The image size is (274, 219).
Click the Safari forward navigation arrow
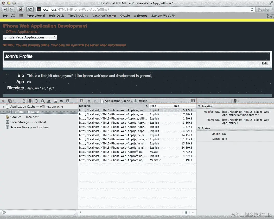point(11,9)
